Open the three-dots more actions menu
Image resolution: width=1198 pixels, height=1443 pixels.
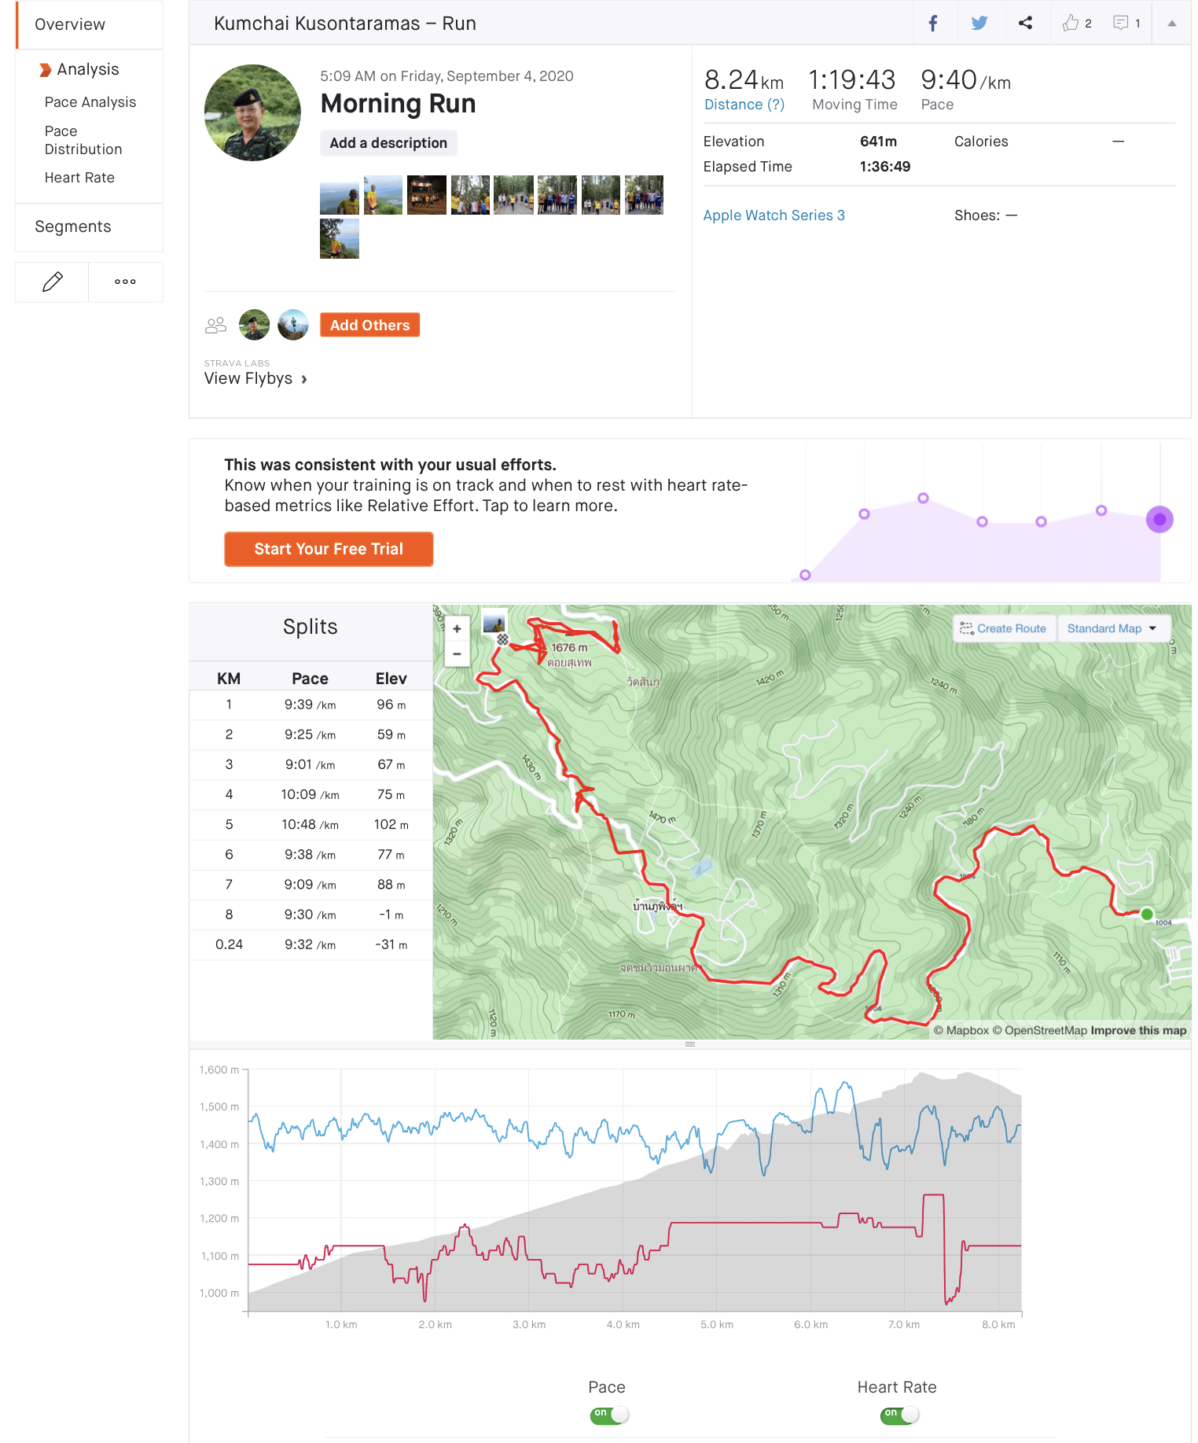click(125, 282)
